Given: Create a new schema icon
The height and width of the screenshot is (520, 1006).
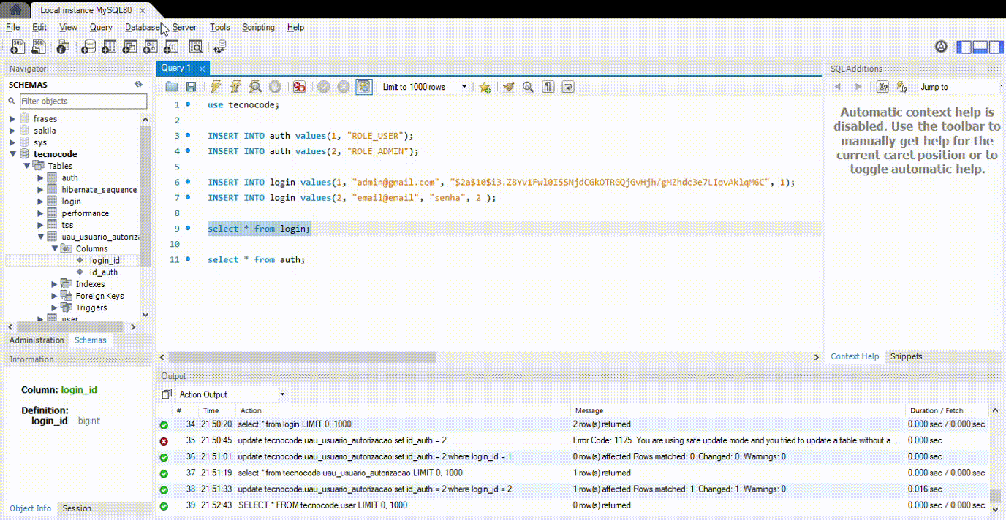Looking at the screenshot, I should point(88,47).
